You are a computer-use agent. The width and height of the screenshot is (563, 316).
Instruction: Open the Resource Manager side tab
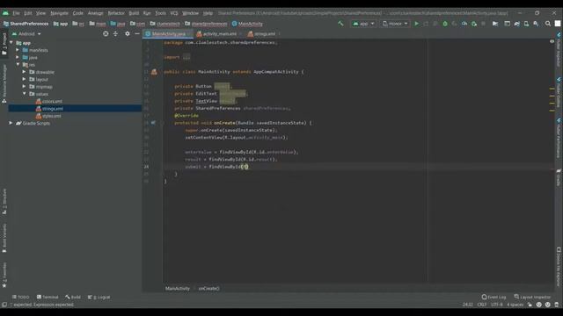click(x=4, y=84)
